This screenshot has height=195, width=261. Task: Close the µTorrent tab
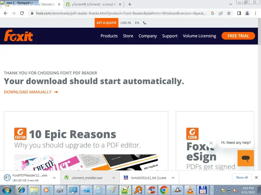[x=120, y=5]
